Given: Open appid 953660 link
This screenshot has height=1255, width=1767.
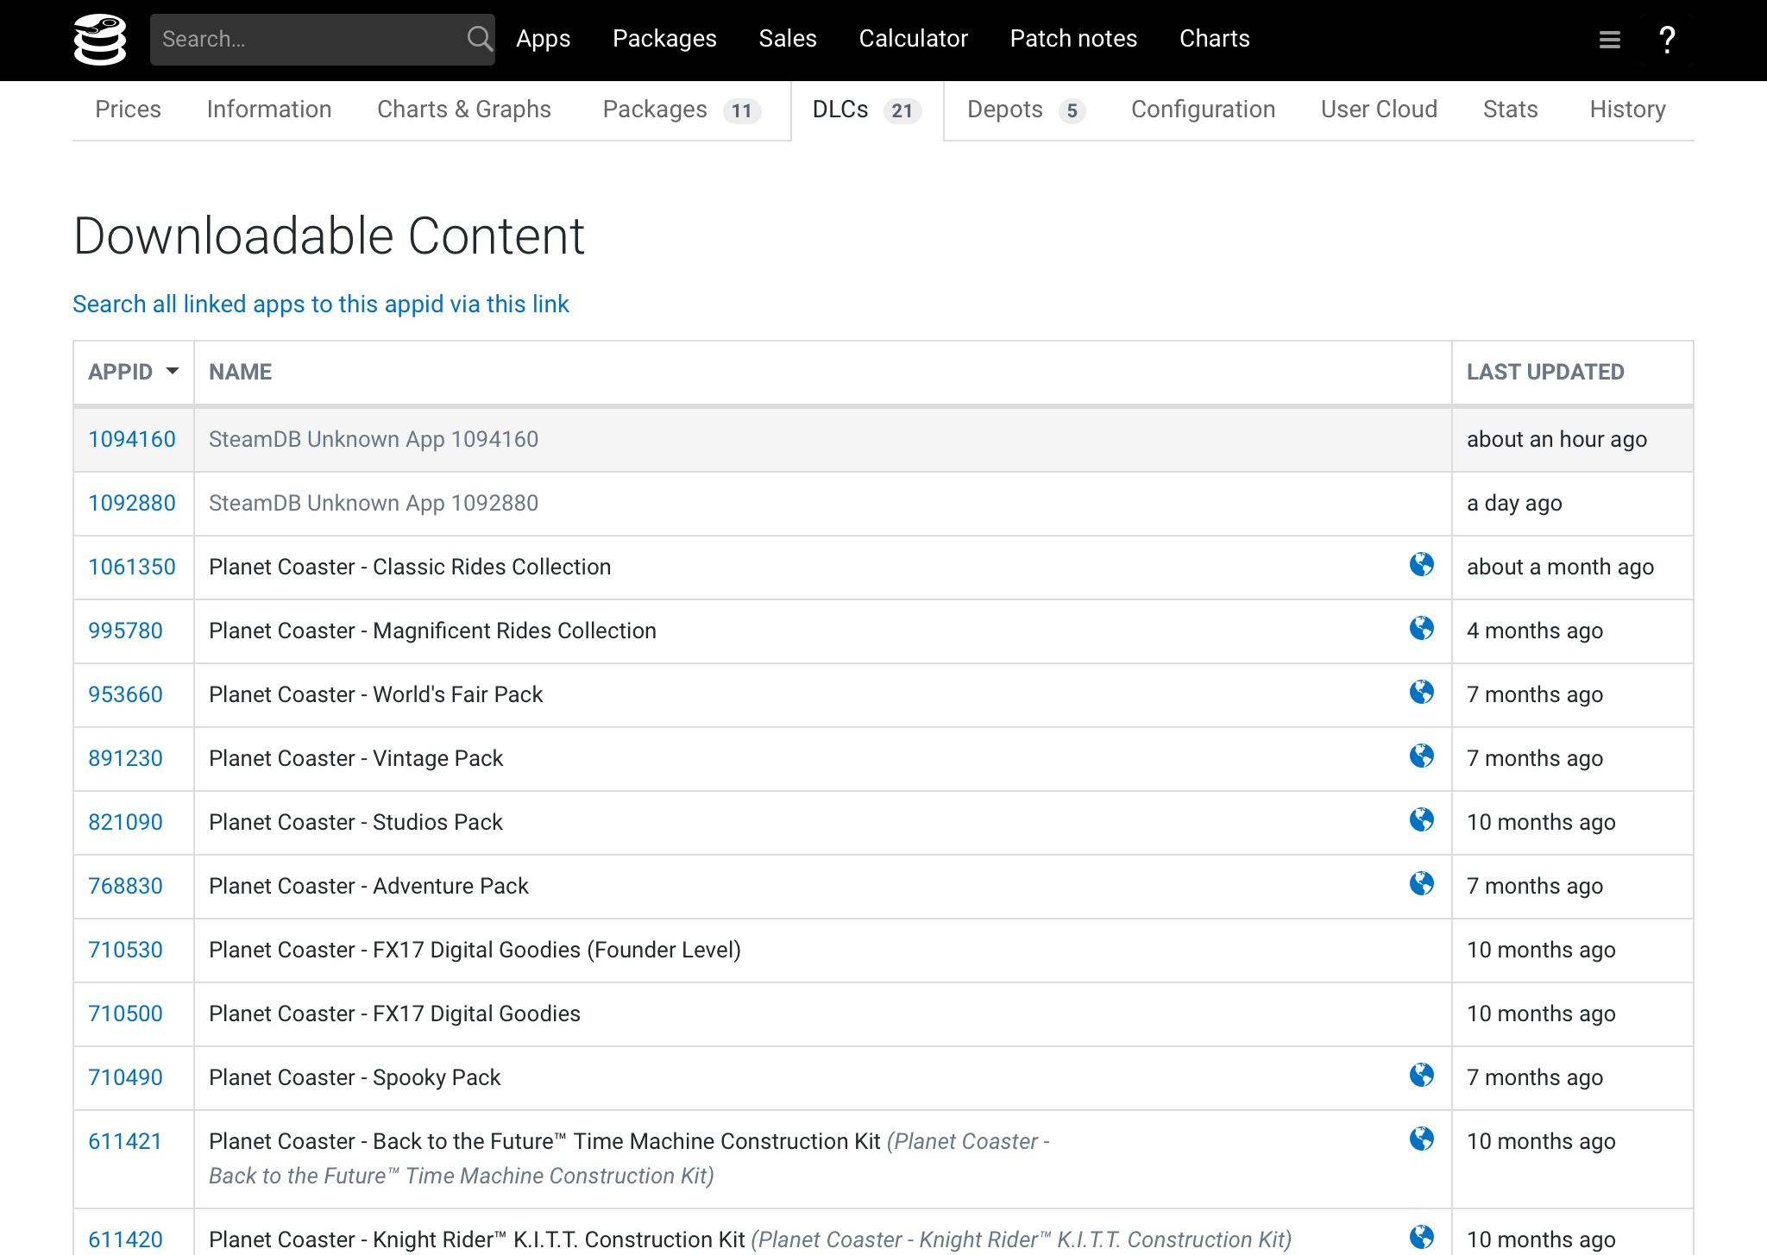Looking at the screenshot, I should pyautogui.click(x=125, y=694).
